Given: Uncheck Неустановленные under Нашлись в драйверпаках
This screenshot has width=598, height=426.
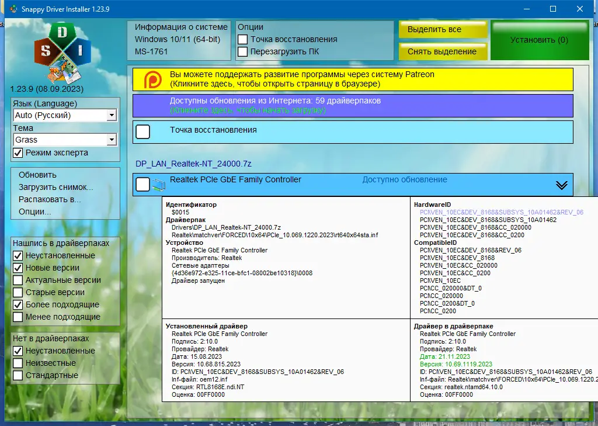Looking at the screenshot, I should click(x=18, y=255).
